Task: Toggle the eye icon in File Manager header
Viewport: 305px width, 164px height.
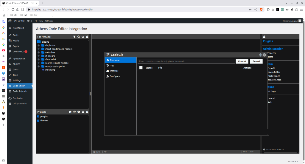Action: [83, 37]
